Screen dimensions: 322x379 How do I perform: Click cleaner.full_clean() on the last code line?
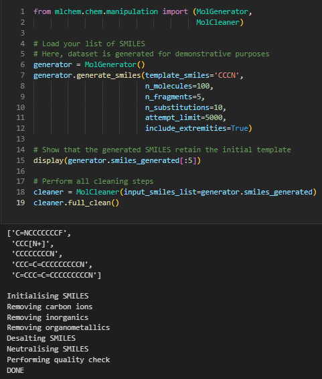tap(76, 203)
